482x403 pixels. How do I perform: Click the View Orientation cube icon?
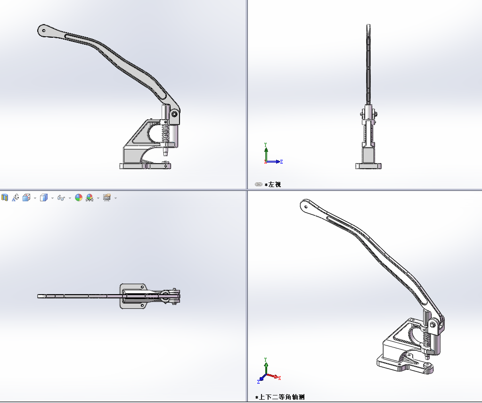click(26, 197)
